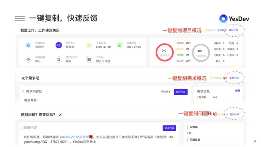Toggle the star on the 来个需求吧 row

coord(212,78)
